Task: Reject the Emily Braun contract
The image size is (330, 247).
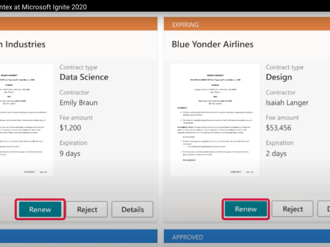Action: (87, 209)
